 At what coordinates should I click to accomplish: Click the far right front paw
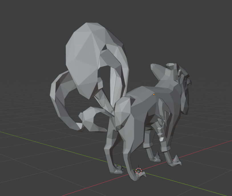(175, 161)
